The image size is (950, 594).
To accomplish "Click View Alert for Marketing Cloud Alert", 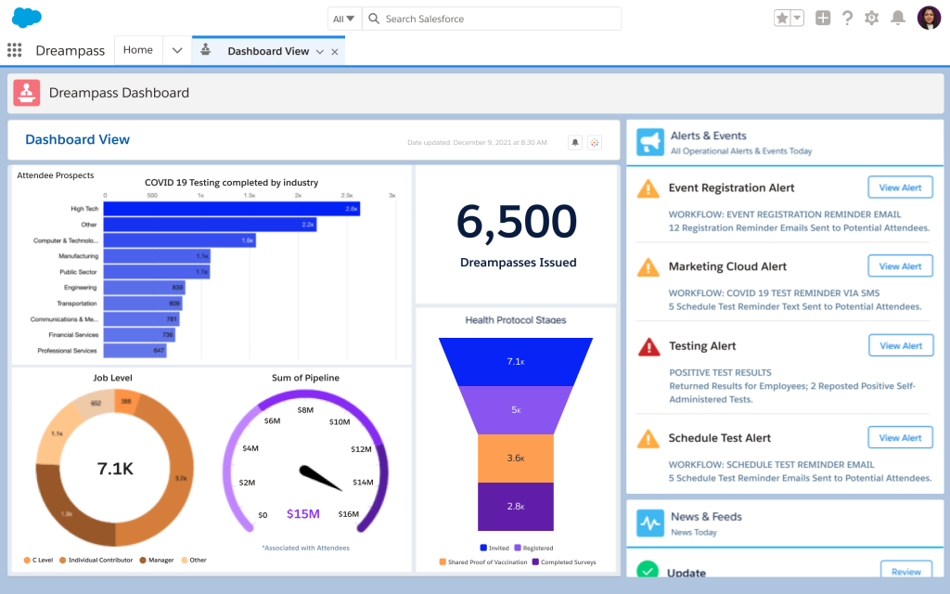I will (900, 266).
